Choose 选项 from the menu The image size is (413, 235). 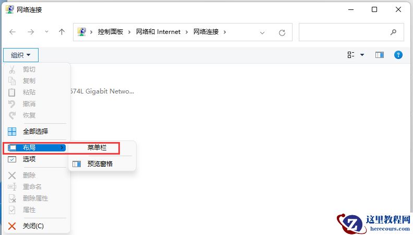[x=37, y=159]
